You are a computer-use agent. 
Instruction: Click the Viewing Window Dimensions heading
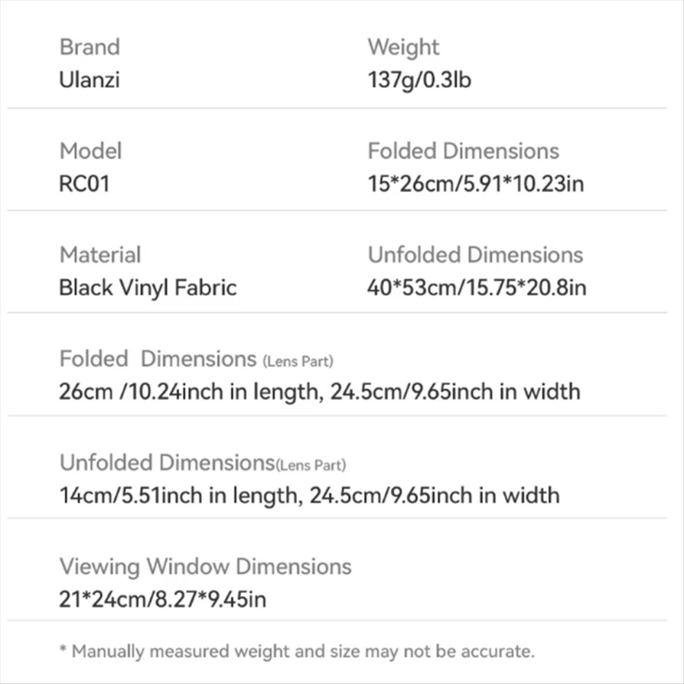[x=205, y=567]
